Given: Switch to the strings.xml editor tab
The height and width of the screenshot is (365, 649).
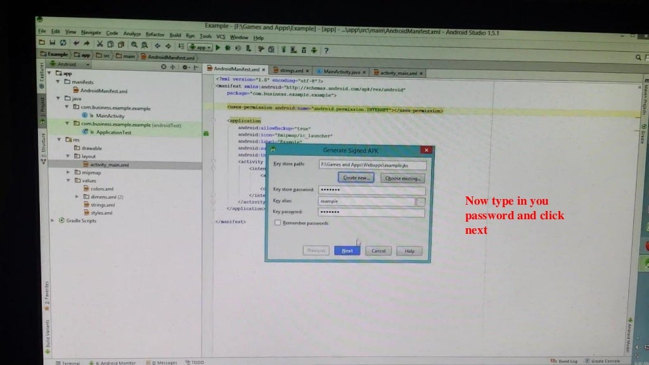Looking at the screenshot, I should point(292,71).
